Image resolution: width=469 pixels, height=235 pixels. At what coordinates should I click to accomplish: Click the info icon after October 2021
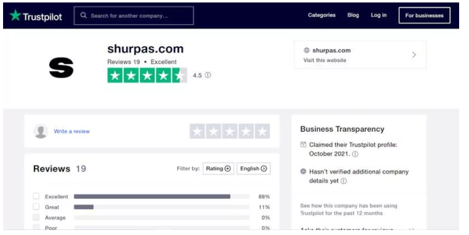click(355, 154)
